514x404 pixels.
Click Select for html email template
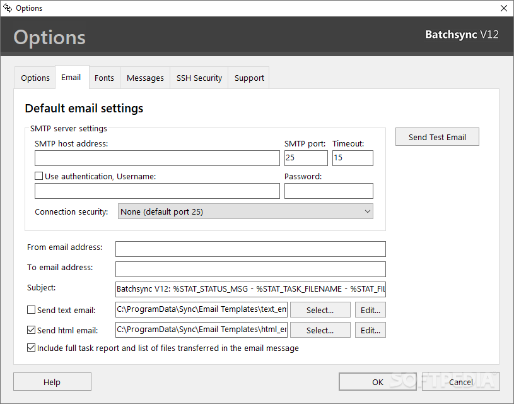tap(320, 330)
